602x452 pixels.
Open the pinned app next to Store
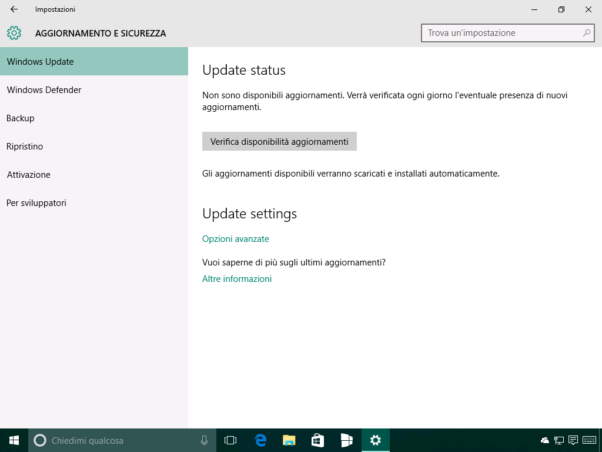point(347,440)
